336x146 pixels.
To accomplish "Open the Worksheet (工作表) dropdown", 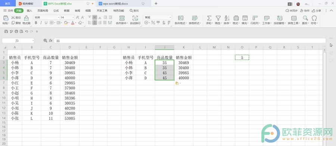I will point(267,23).
